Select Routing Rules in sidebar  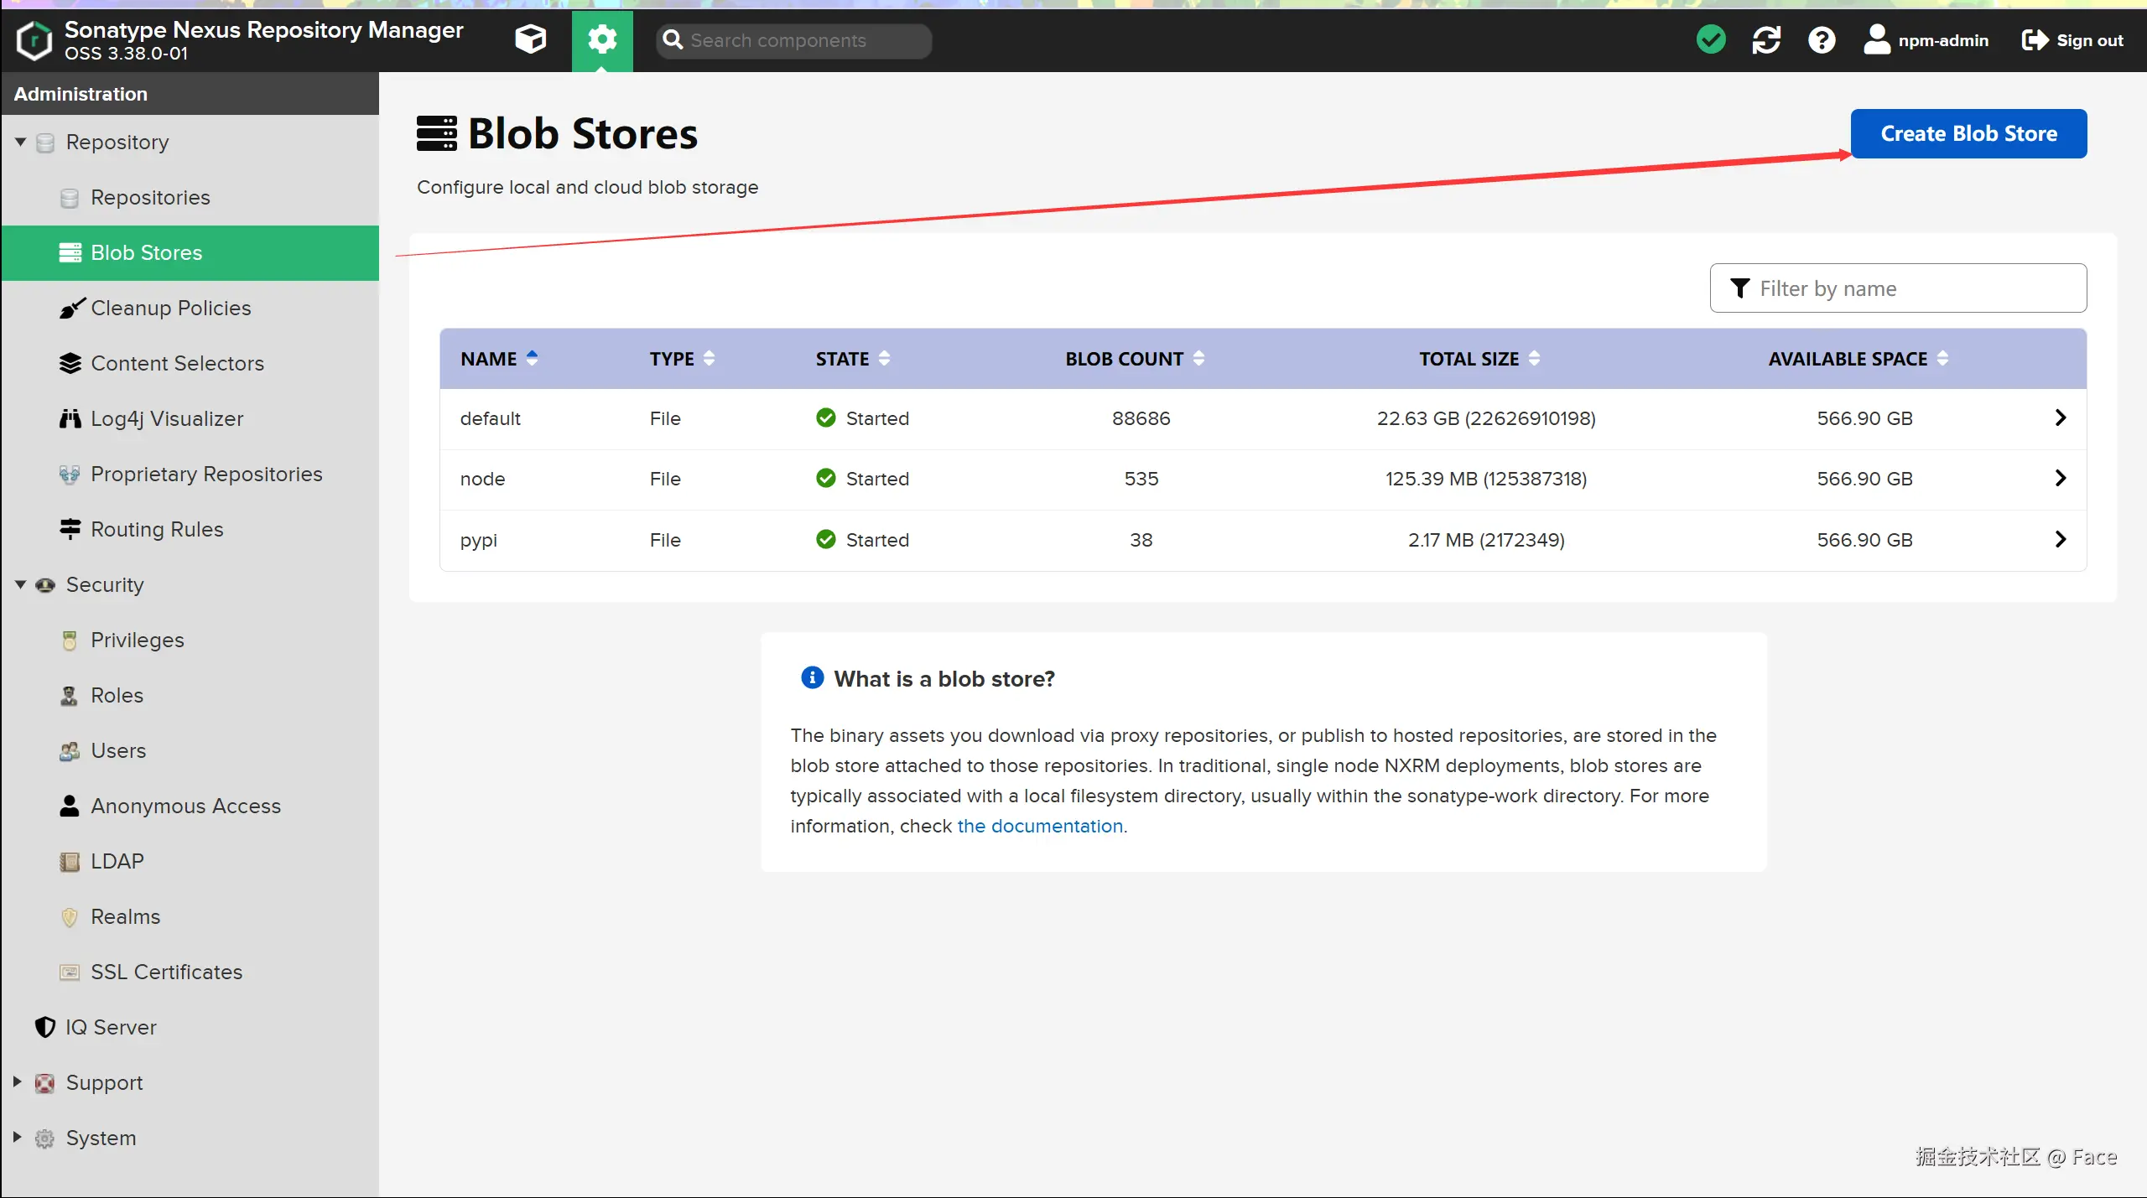pos(157,529)
